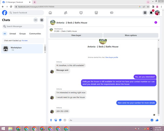The image size is (164, 131).
Task: Click the voice clip microphone icon
Action: [51, 120]
